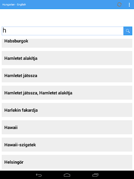134x179 pixels.
Task: Open the three-dot overflow menu
Action: (129, 5)
